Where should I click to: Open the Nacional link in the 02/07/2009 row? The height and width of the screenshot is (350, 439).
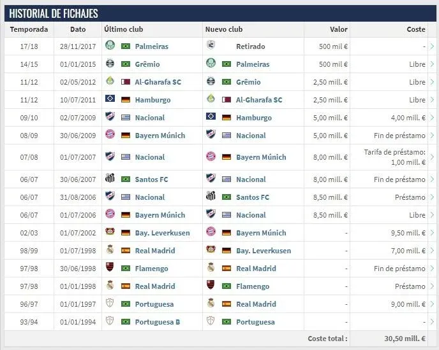(150, 118)
